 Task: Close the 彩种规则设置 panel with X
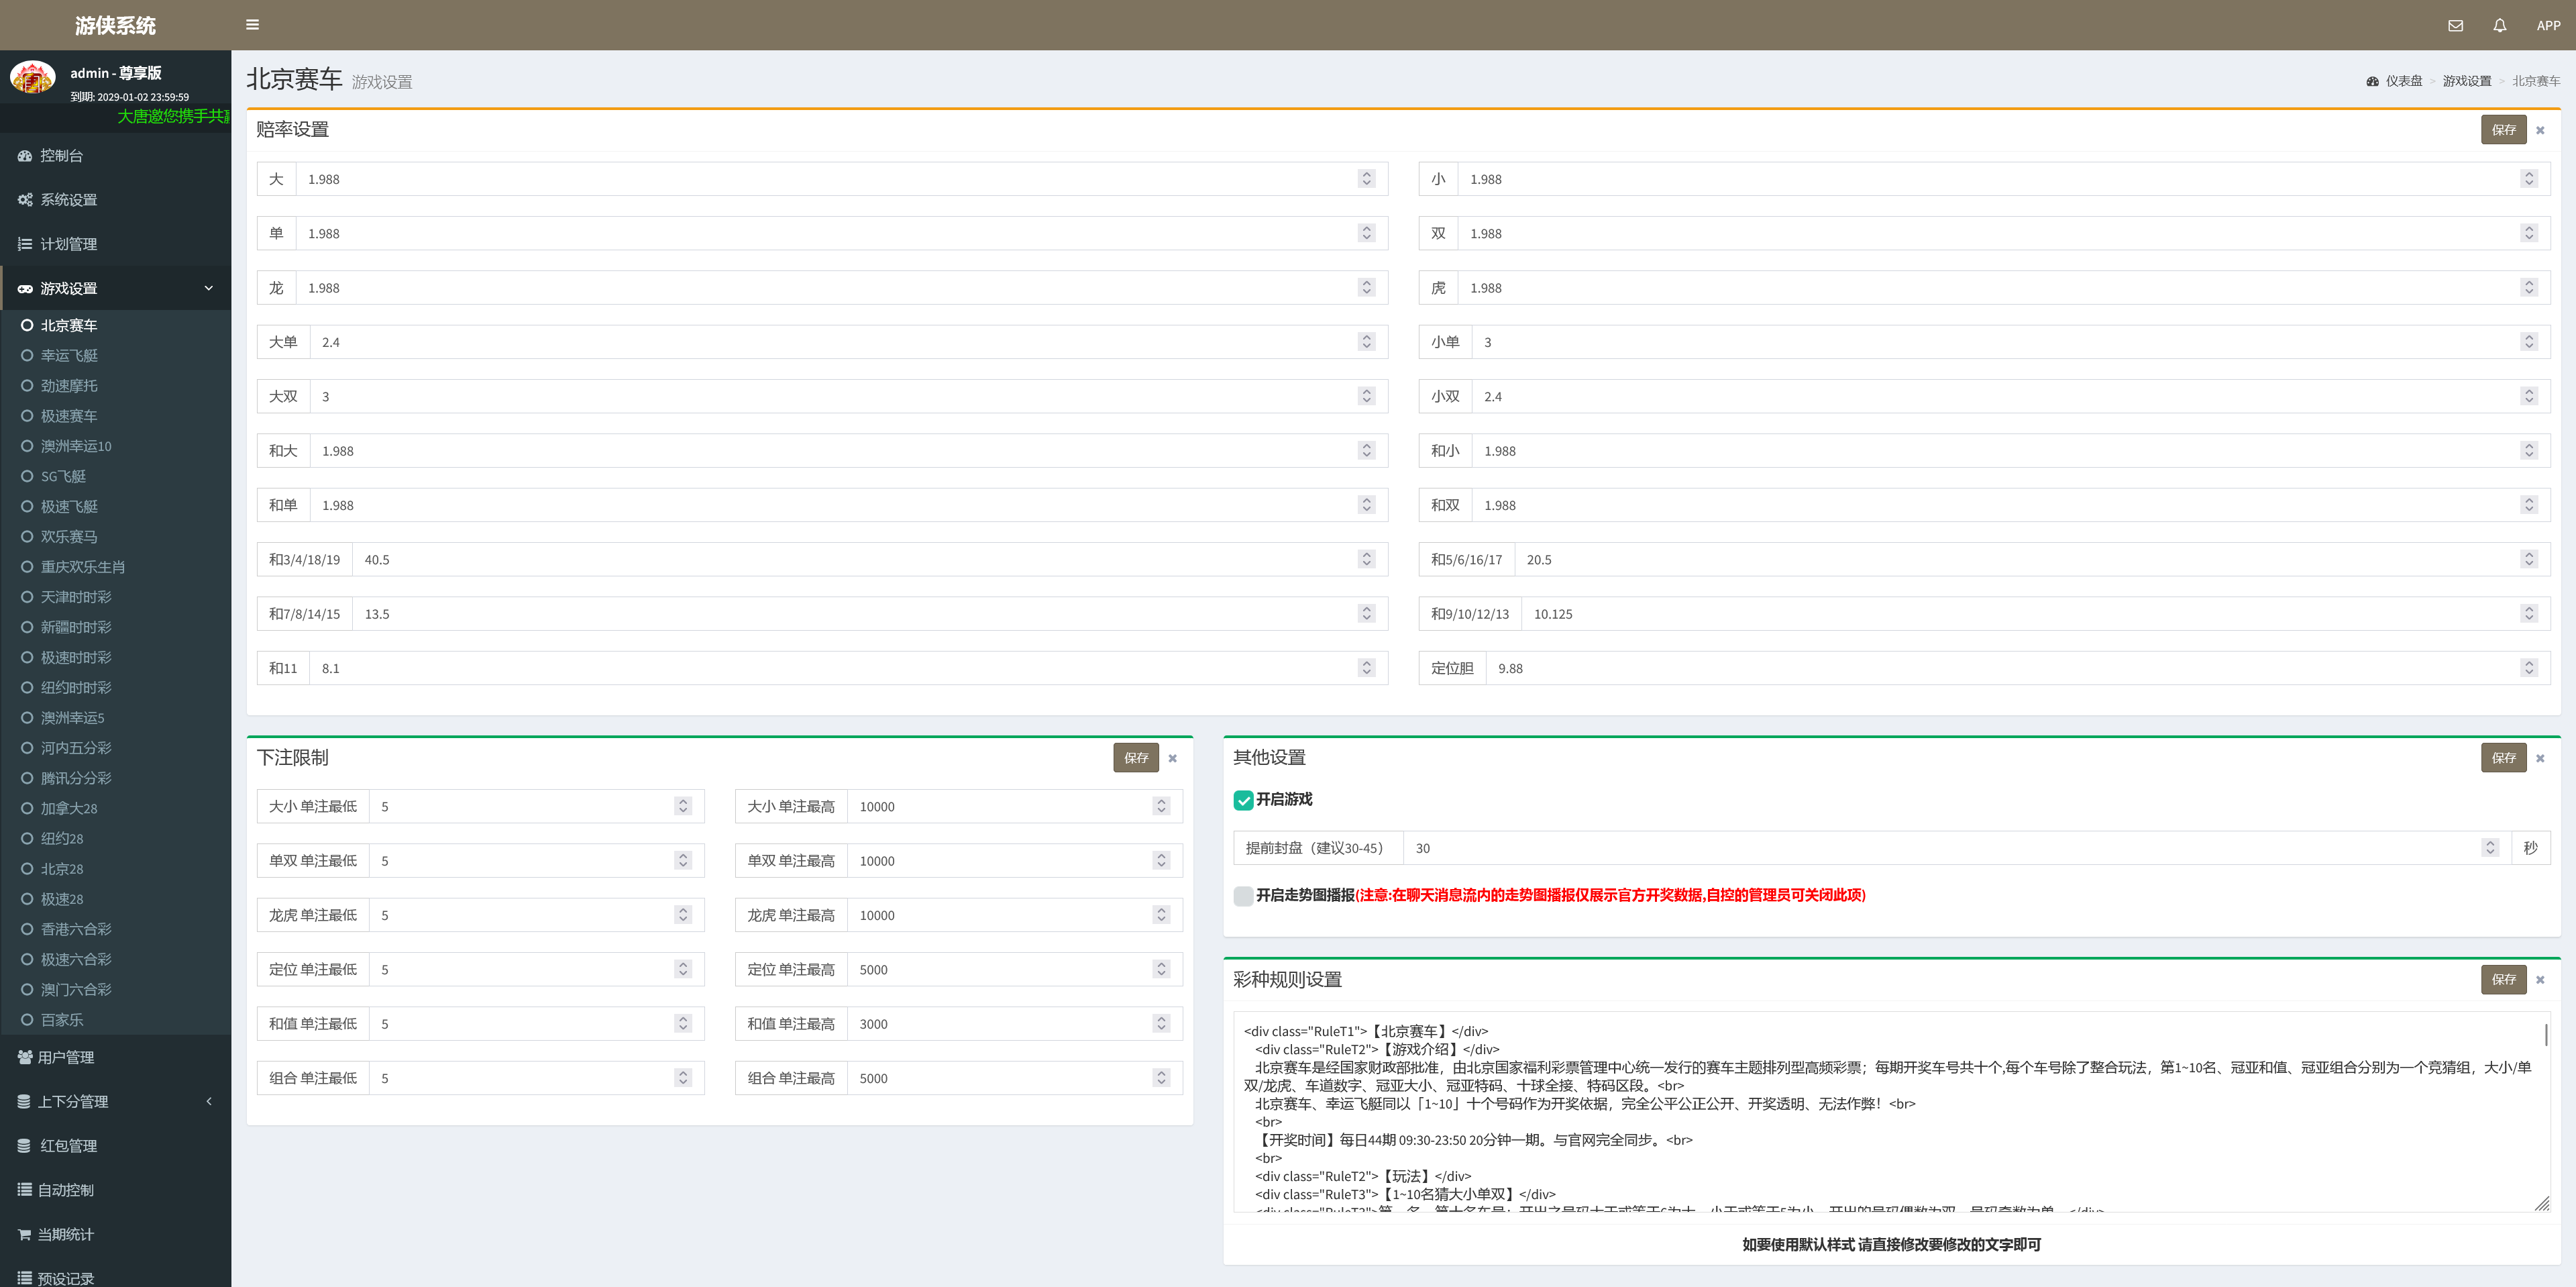(x=2539, y=980)
